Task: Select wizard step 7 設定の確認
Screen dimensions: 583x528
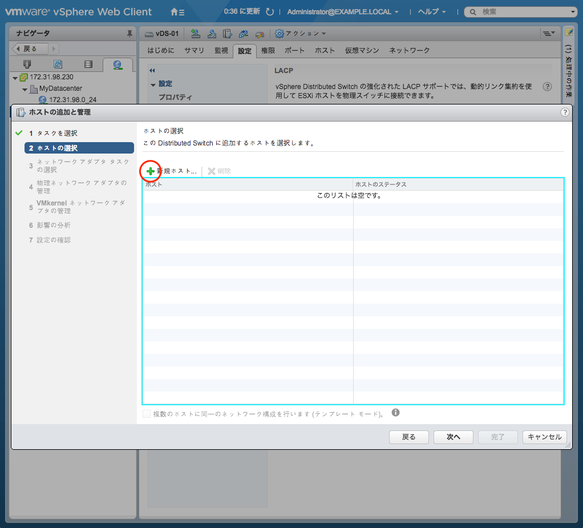Action: (x=50, y=240)
